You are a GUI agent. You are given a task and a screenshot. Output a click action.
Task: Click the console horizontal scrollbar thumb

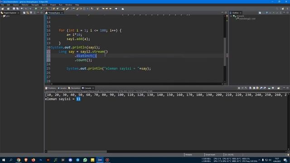pos(77,152)
